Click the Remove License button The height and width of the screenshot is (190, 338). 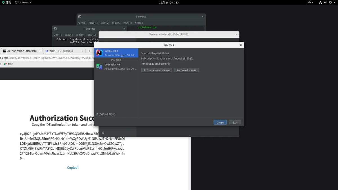(x=186, y=70)
